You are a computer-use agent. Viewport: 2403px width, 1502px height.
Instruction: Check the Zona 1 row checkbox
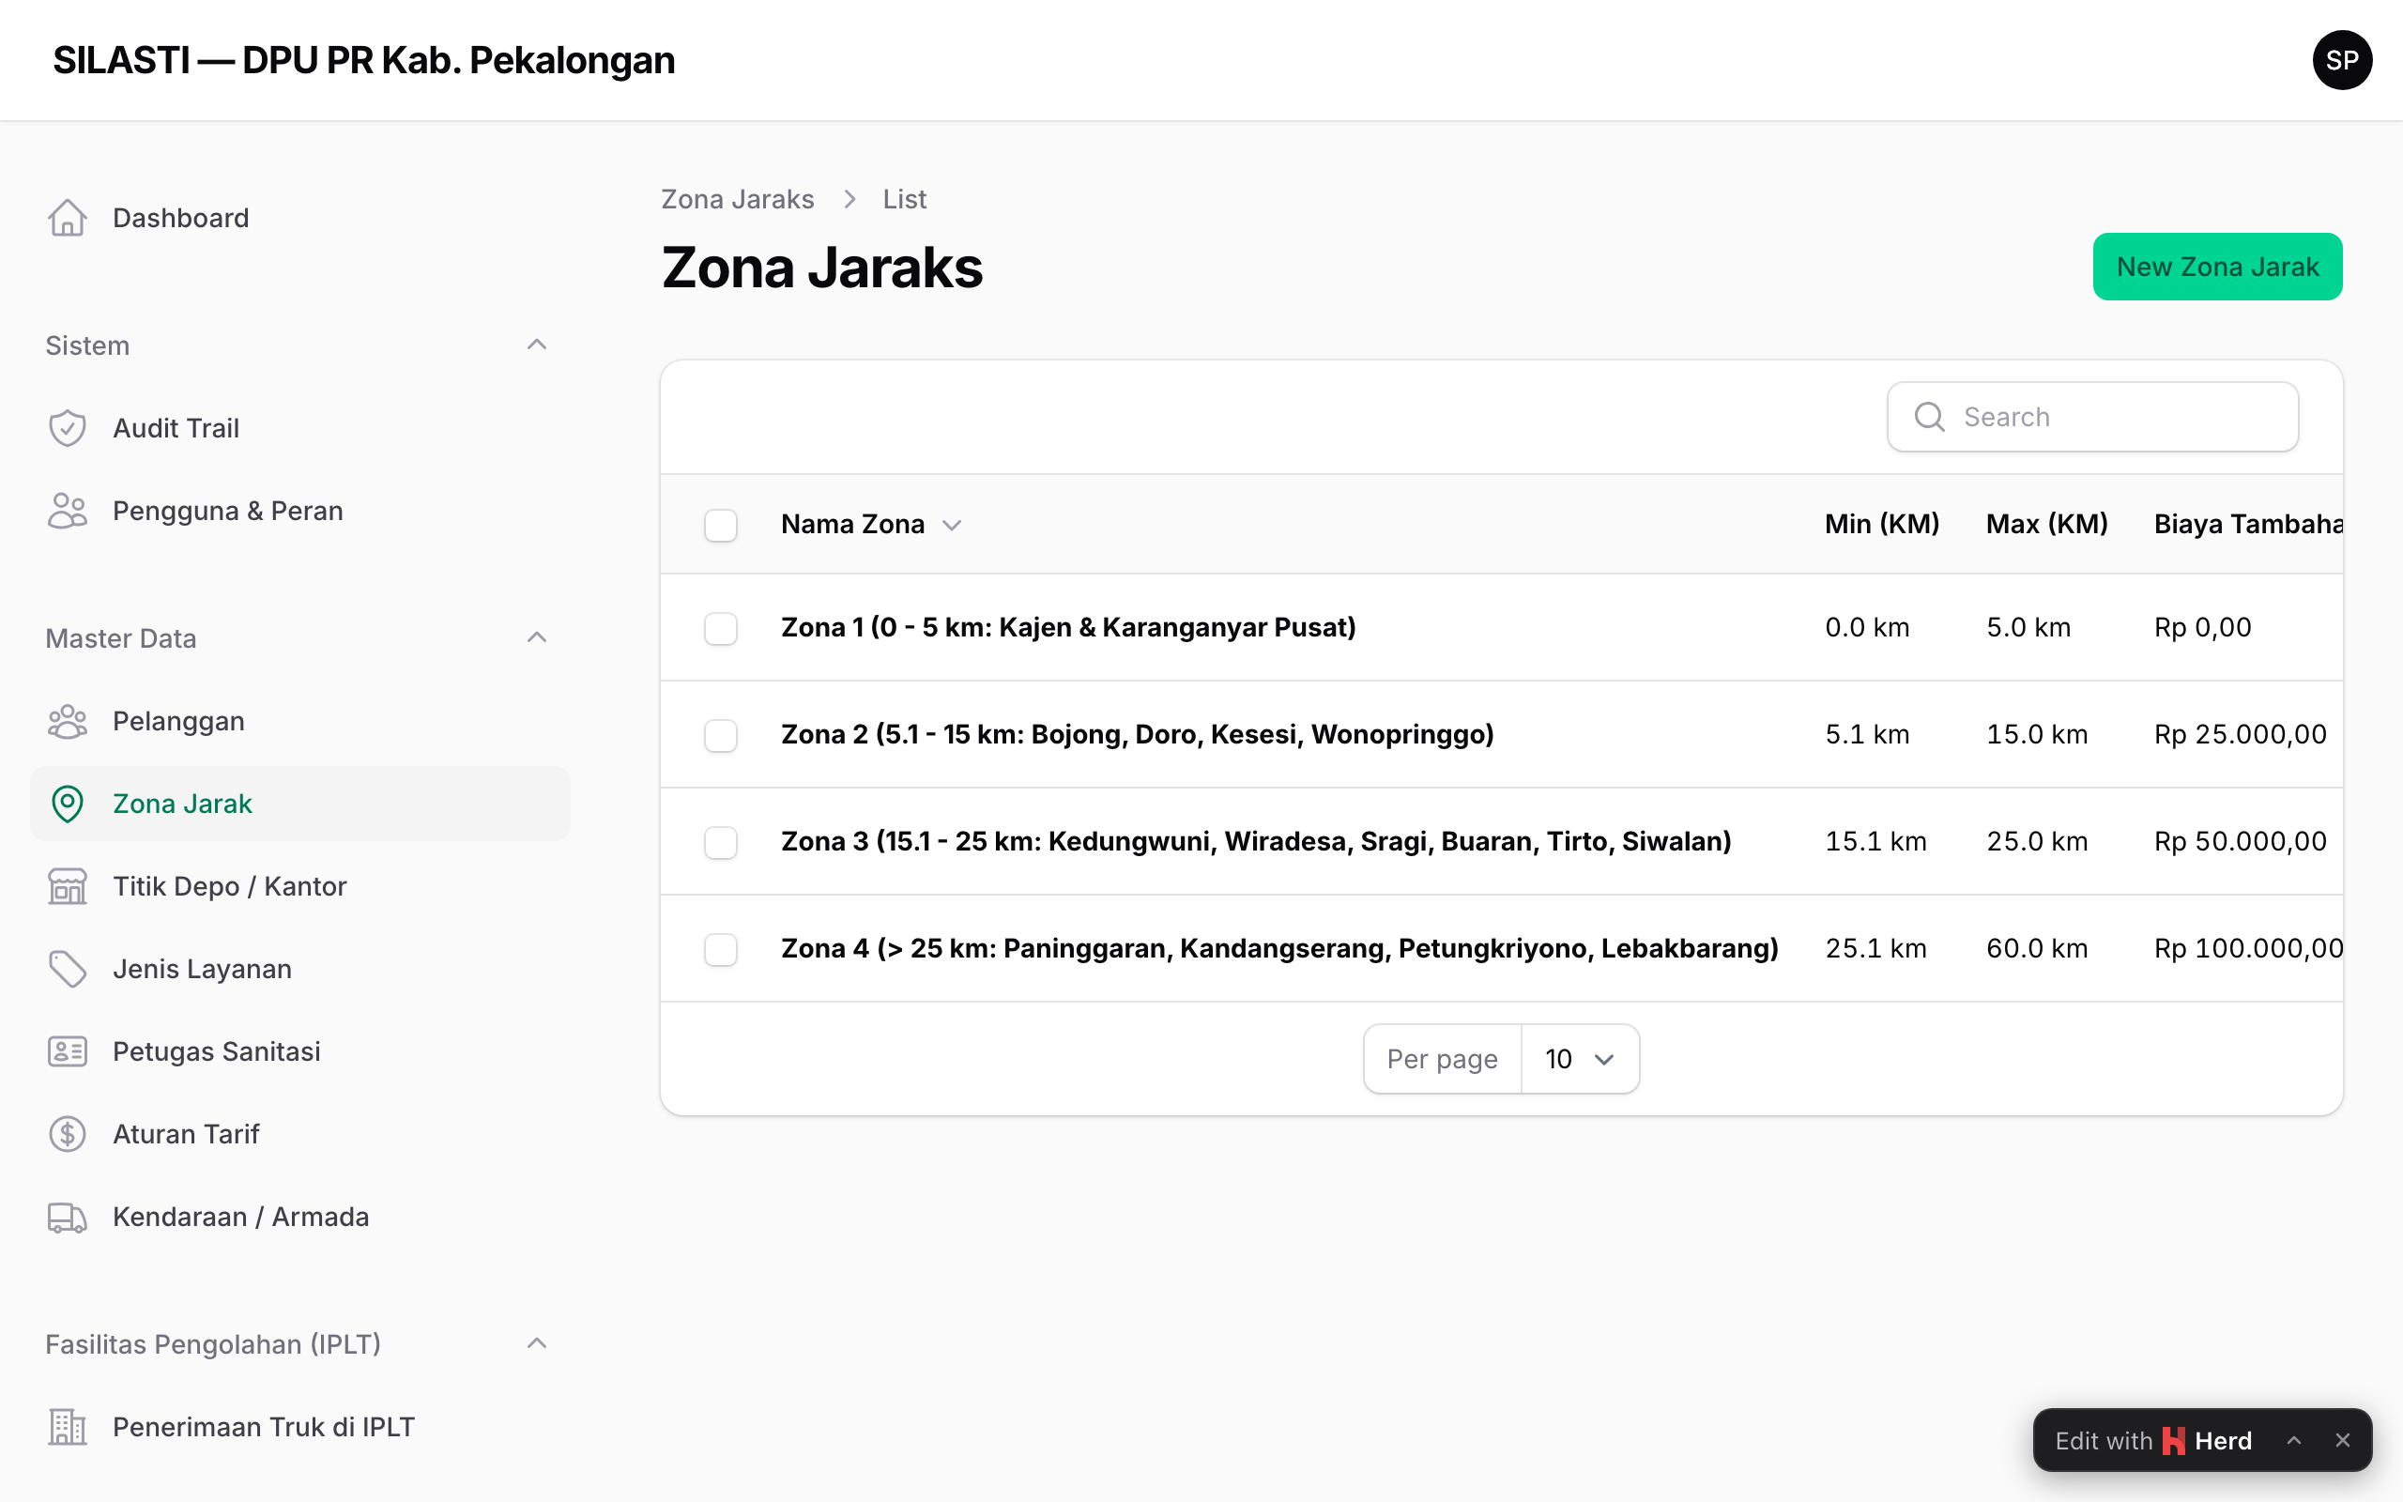coord(721,628)
